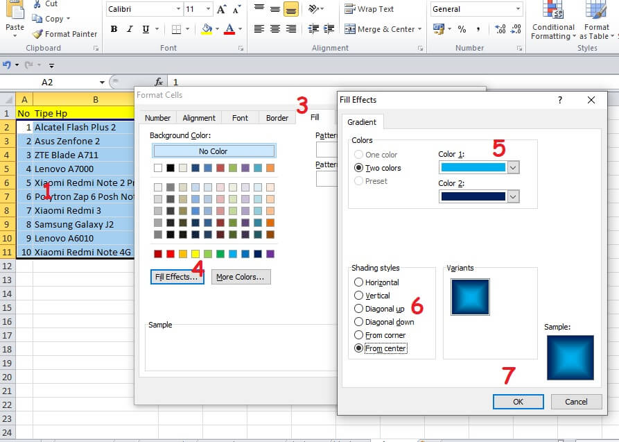Click the Increase Decimal icon

499,28
